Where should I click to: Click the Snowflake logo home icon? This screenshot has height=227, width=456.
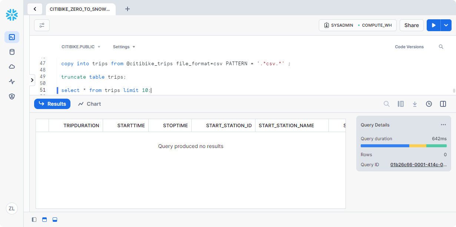click(x=12, y=15)
